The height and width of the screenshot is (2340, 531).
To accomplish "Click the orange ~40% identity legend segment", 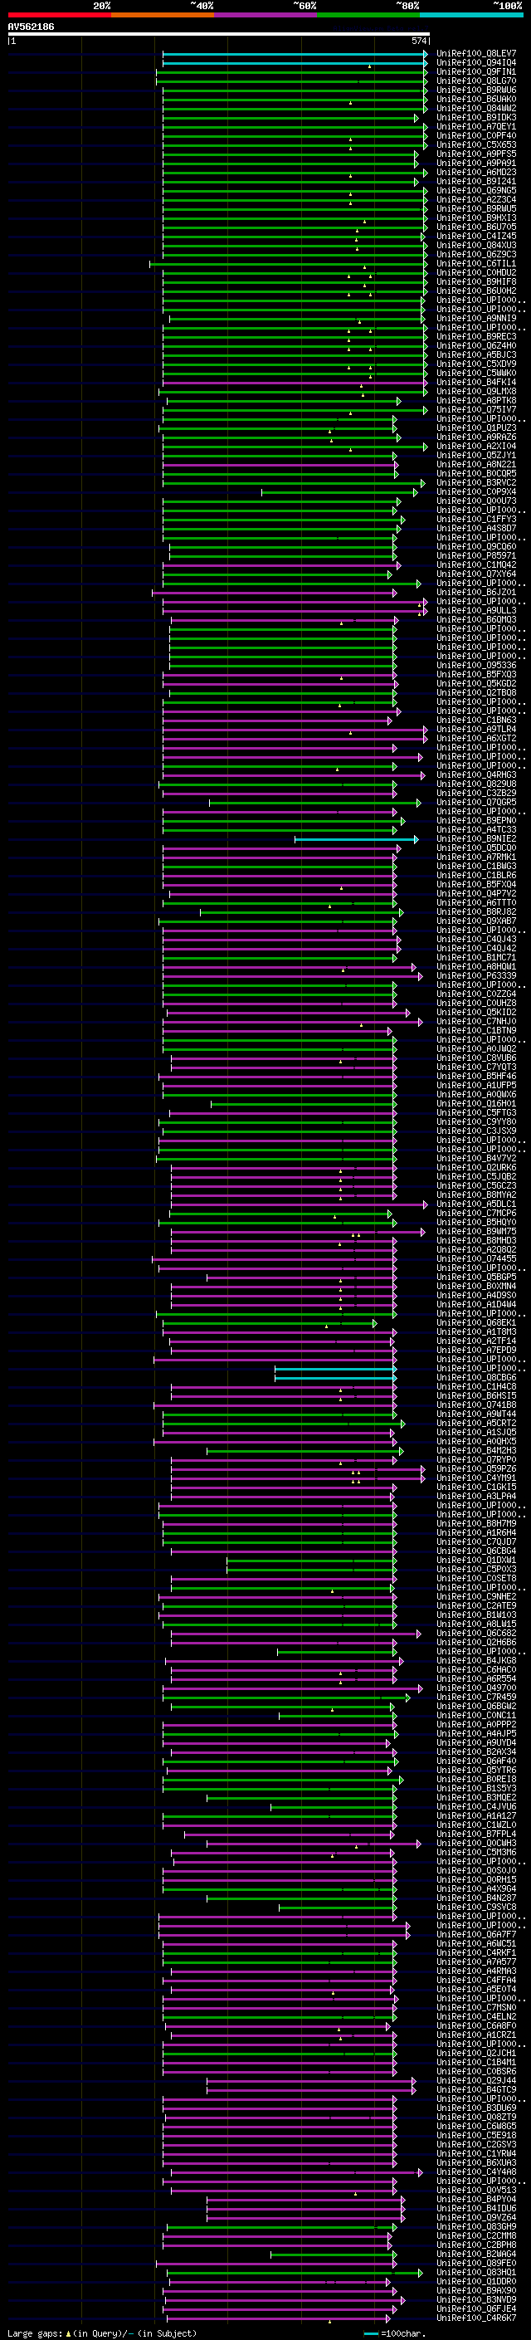I will click(163, 15).
